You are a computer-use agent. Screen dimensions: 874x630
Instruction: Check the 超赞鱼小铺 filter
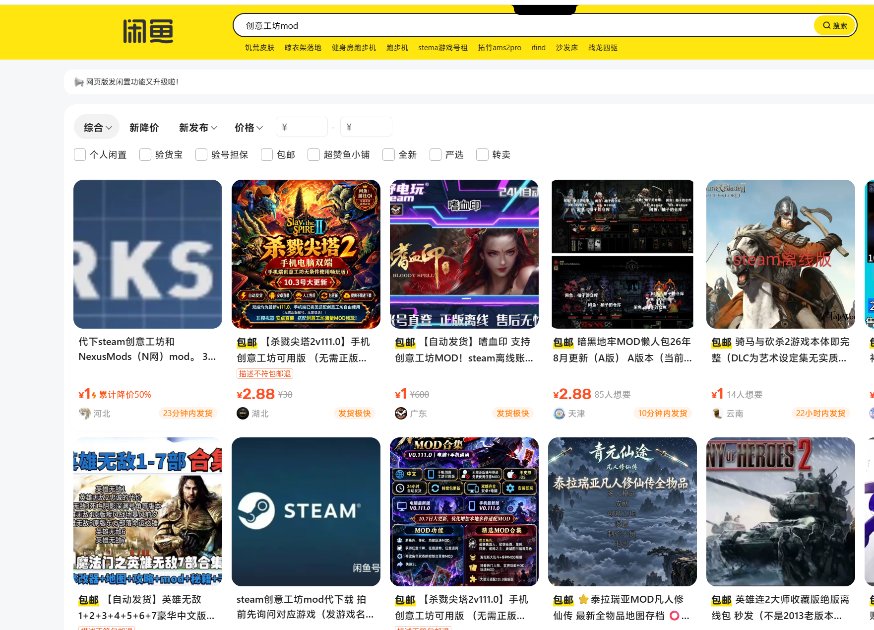tap(313, 155)
